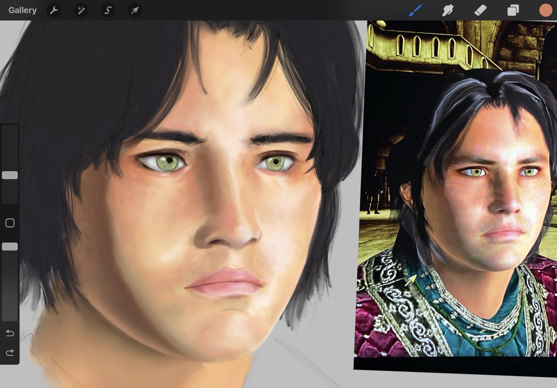Undo the last stroke

coord(10,333)
